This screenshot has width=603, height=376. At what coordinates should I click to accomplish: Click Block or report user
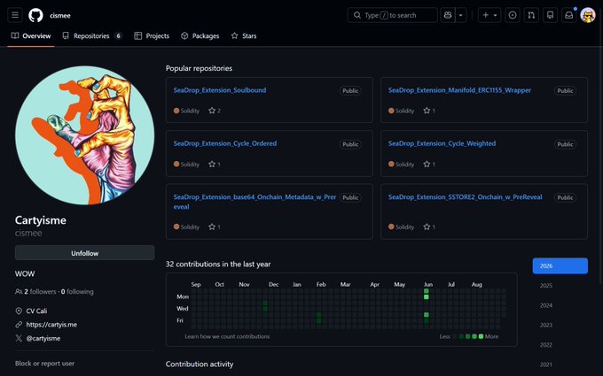click(x=44, y=364)
